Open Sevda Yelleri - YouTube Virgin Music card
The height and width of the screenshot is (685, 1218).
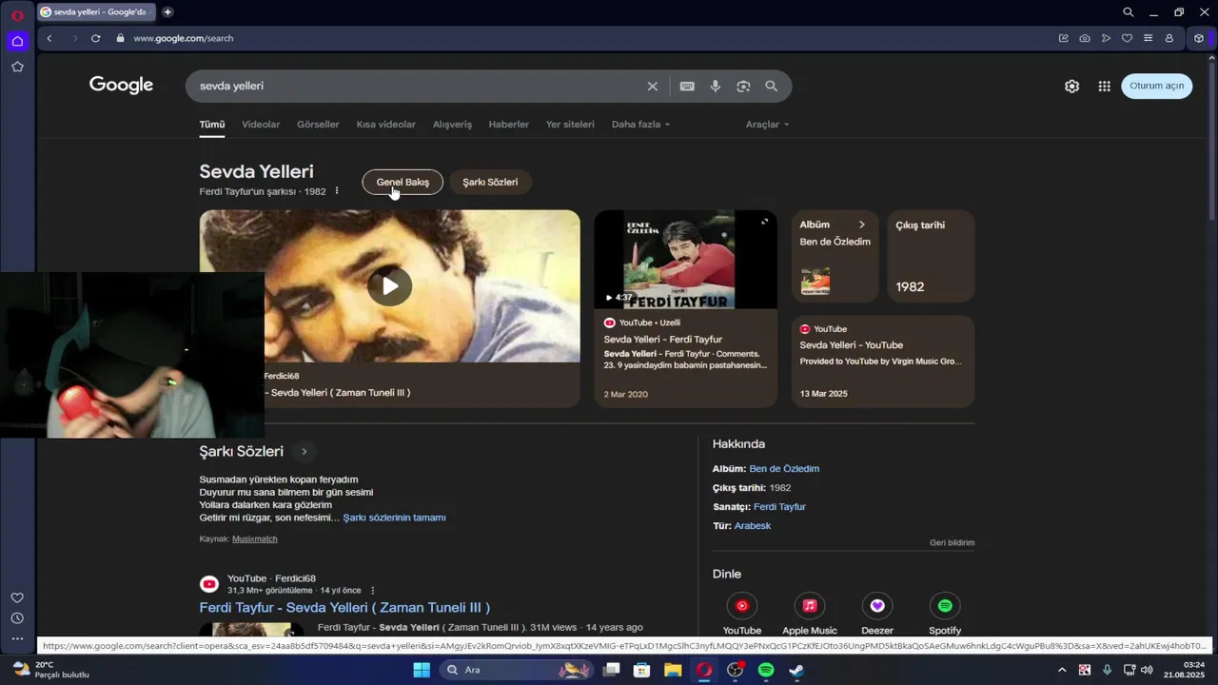[x=883, y=362]
